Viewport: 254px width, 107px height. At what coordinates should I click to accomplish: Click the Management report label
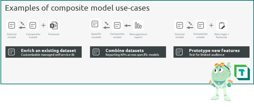pos(138,36)
